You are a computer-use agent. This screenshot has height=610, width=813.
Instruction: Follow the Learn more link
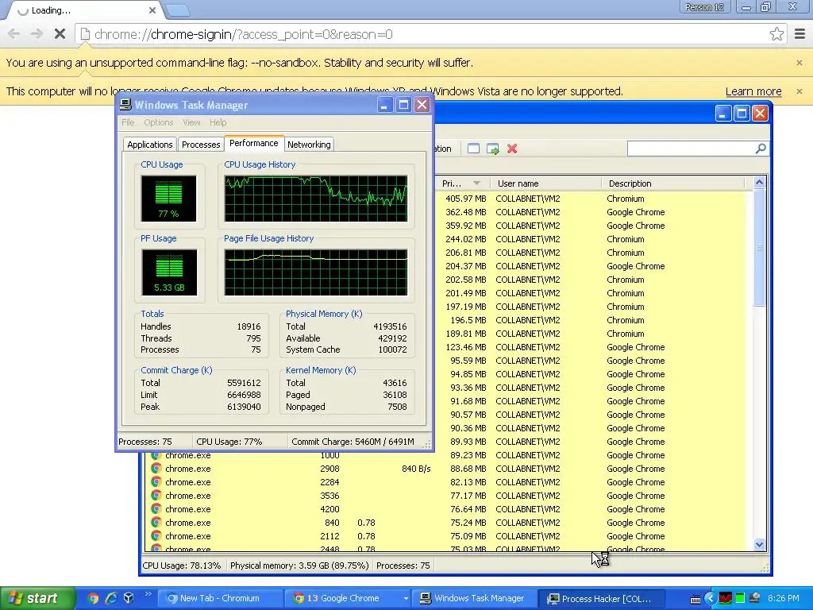pos(753,91)
